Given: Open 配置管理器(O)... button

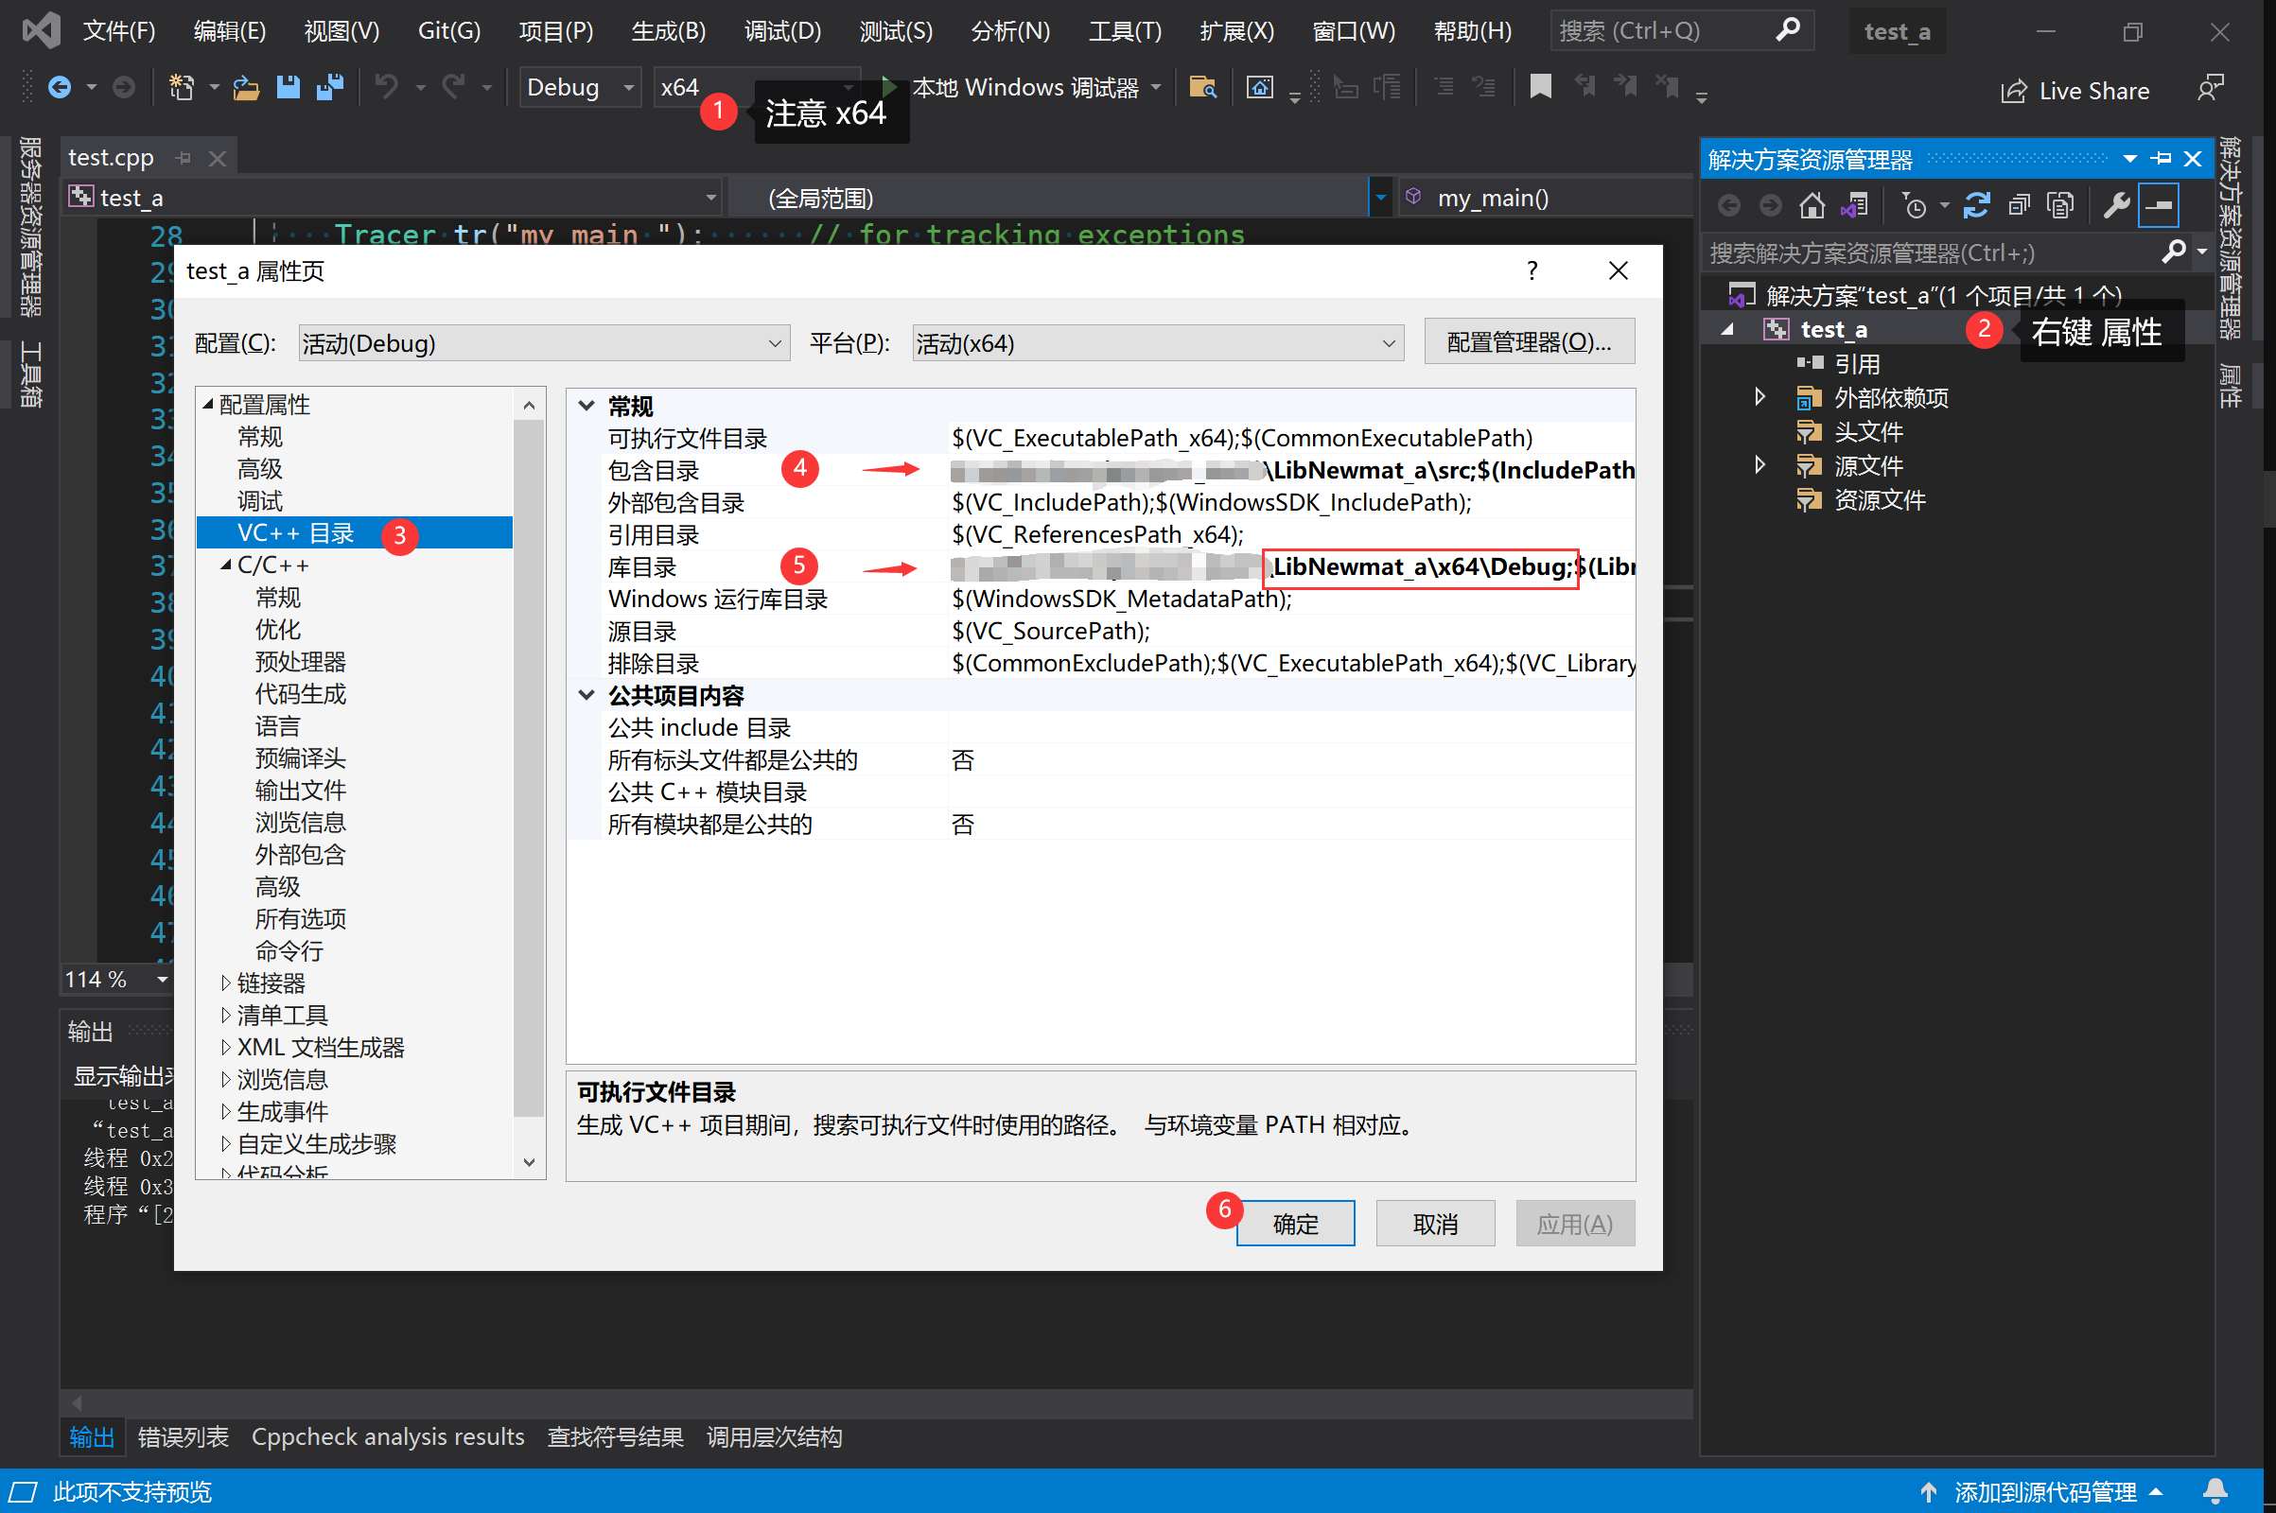Looking at the screenshot, I should (1530, 341).
